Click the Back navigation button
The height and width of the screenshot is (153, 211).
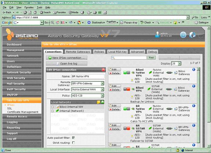[7, 13]
